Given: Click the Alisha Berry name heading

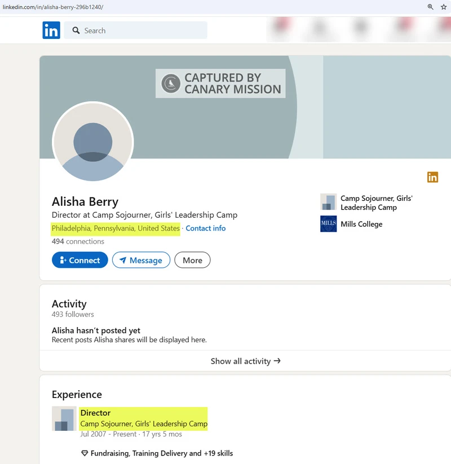Looking at the screenshot, I should click(x=85, y=201).
